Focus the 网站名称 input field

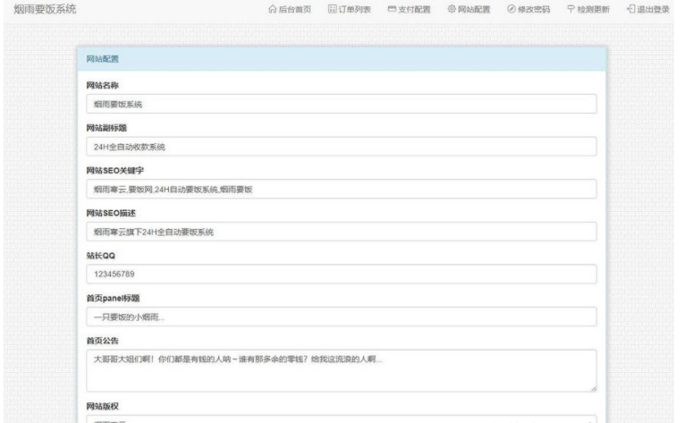340,104
